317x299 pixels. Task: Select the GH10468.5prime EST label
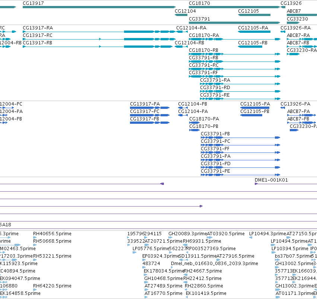[164, 278]
